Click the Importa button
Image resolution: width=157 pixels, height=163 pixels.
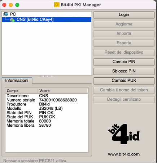click(x=124, y=34)
